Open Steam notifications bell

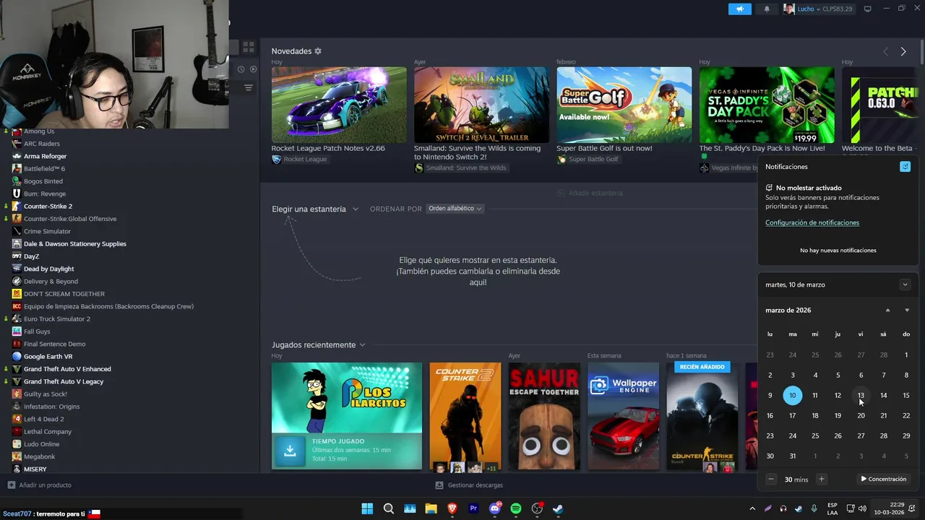(767, 9)
